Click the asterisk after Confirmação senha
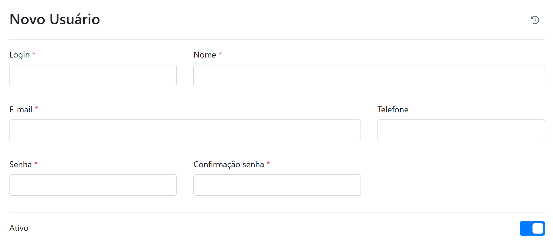 [x=268, y=163]
